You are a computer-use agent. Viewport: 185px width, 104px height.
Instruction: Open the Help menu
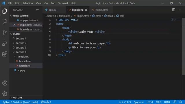73,3
